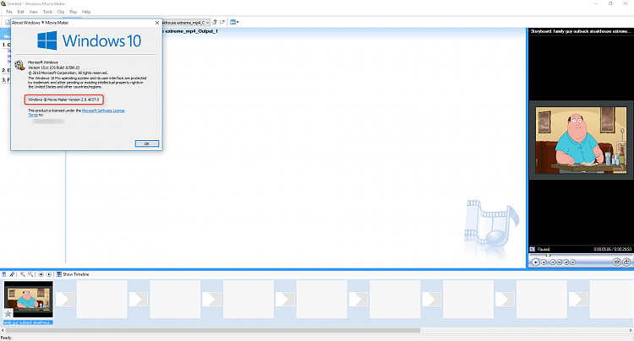Close the About Windows Movie Maker dialog

(x=157, y=23)
